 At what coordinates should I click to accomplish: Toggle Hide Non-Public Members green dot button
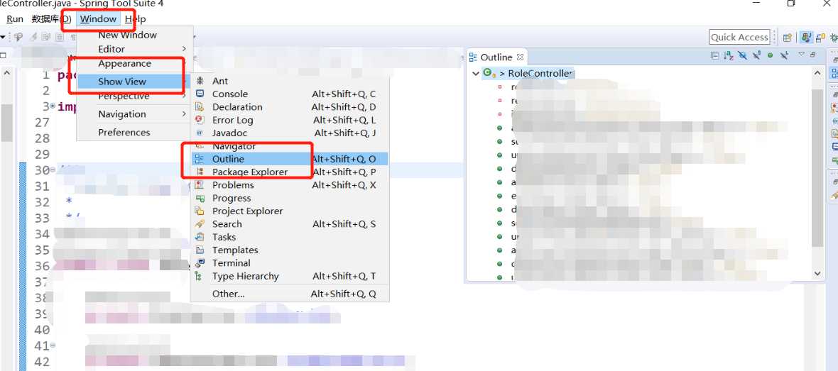point(770,55)
